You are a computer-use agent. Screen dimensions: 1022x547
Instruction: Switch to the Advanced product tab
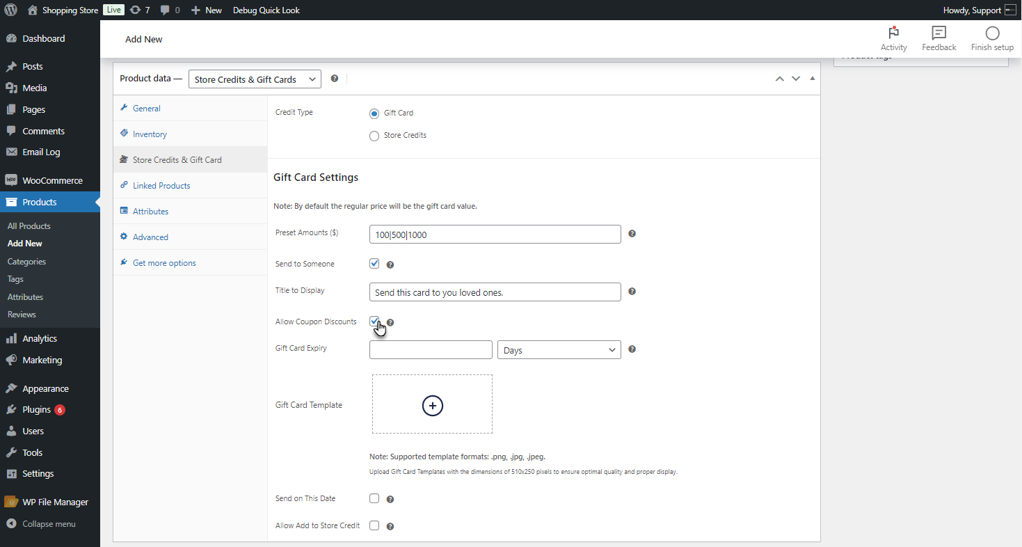tap(190, 237)
